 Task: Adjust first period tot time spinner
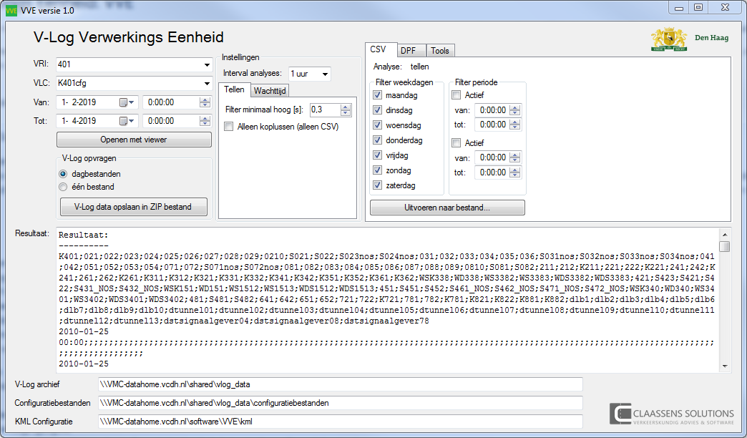514,125
